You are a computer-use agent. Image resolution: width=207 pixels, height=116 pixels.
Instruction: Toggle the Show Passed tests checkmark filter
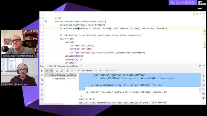tap(47, 71)
